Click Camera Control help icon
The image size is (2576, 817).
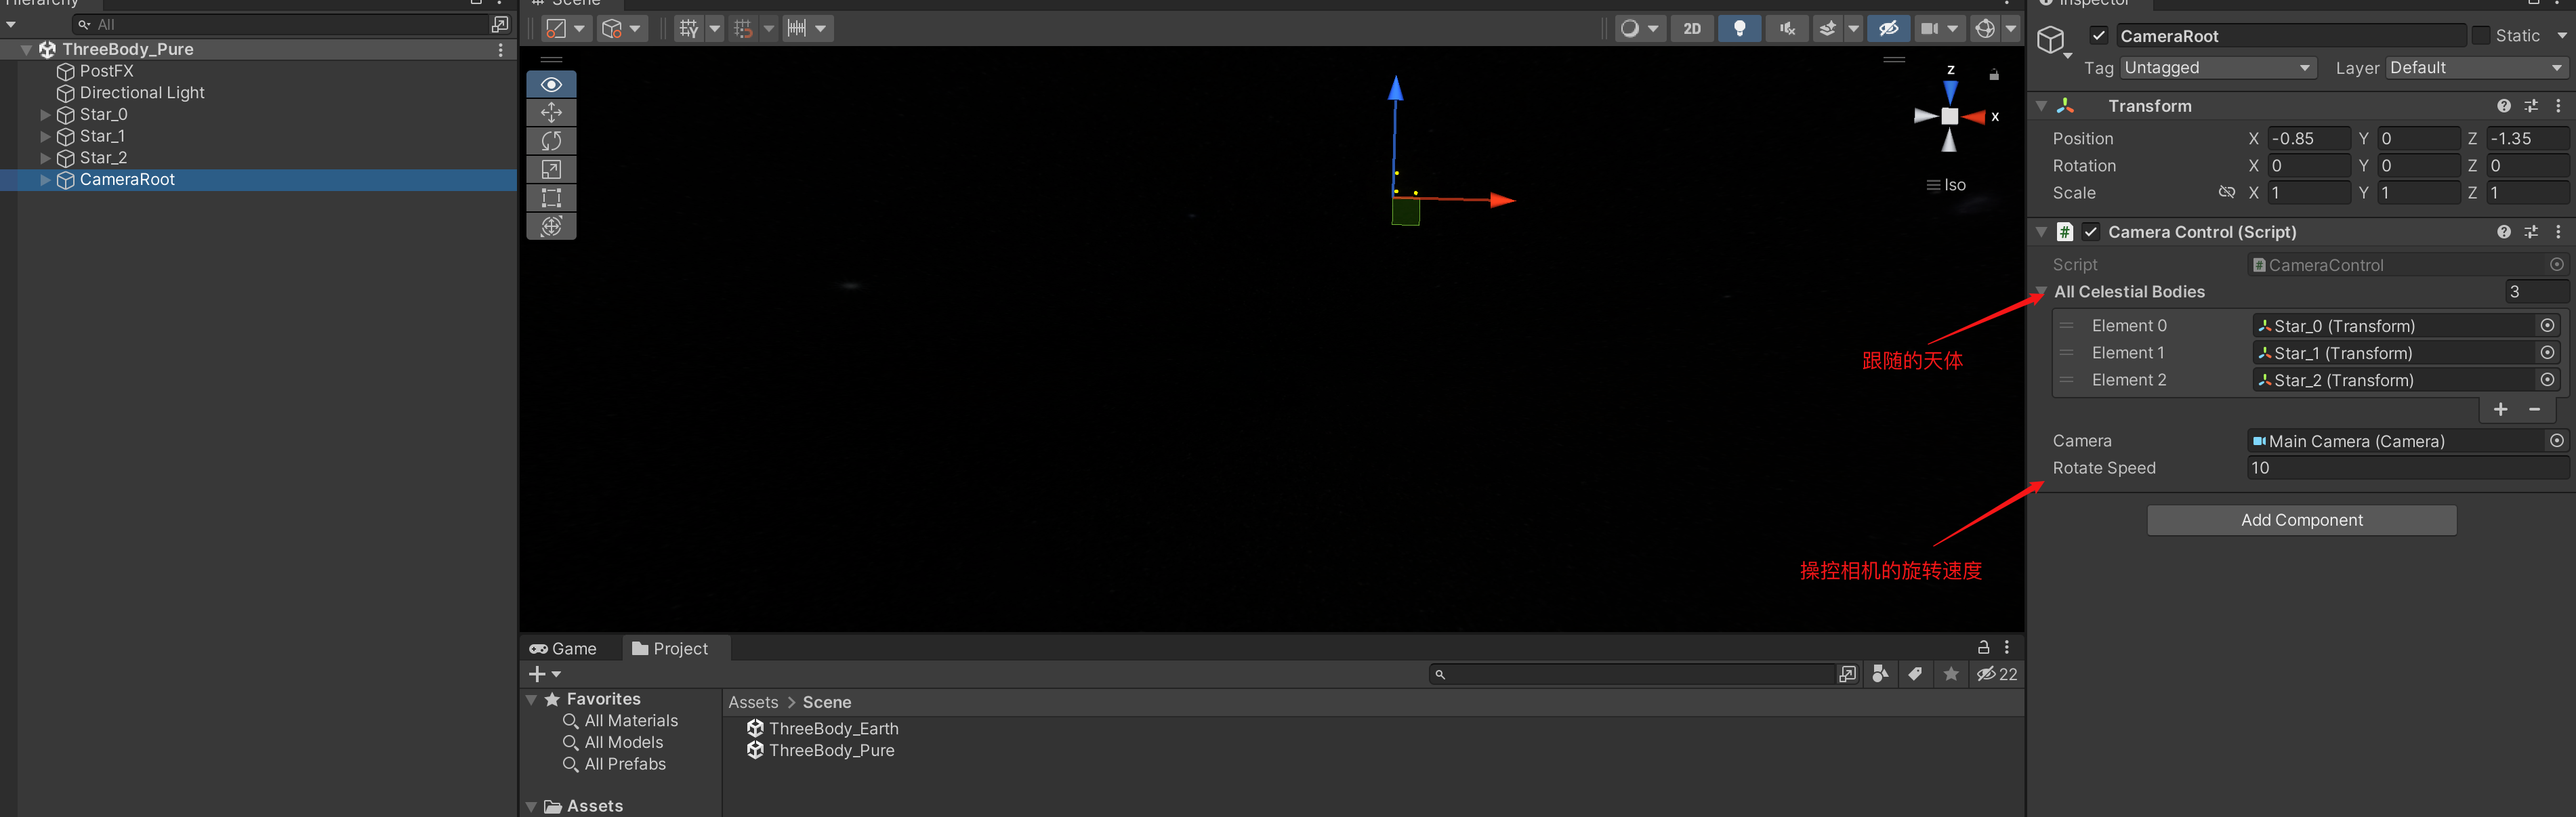(x=2504, y=232)
